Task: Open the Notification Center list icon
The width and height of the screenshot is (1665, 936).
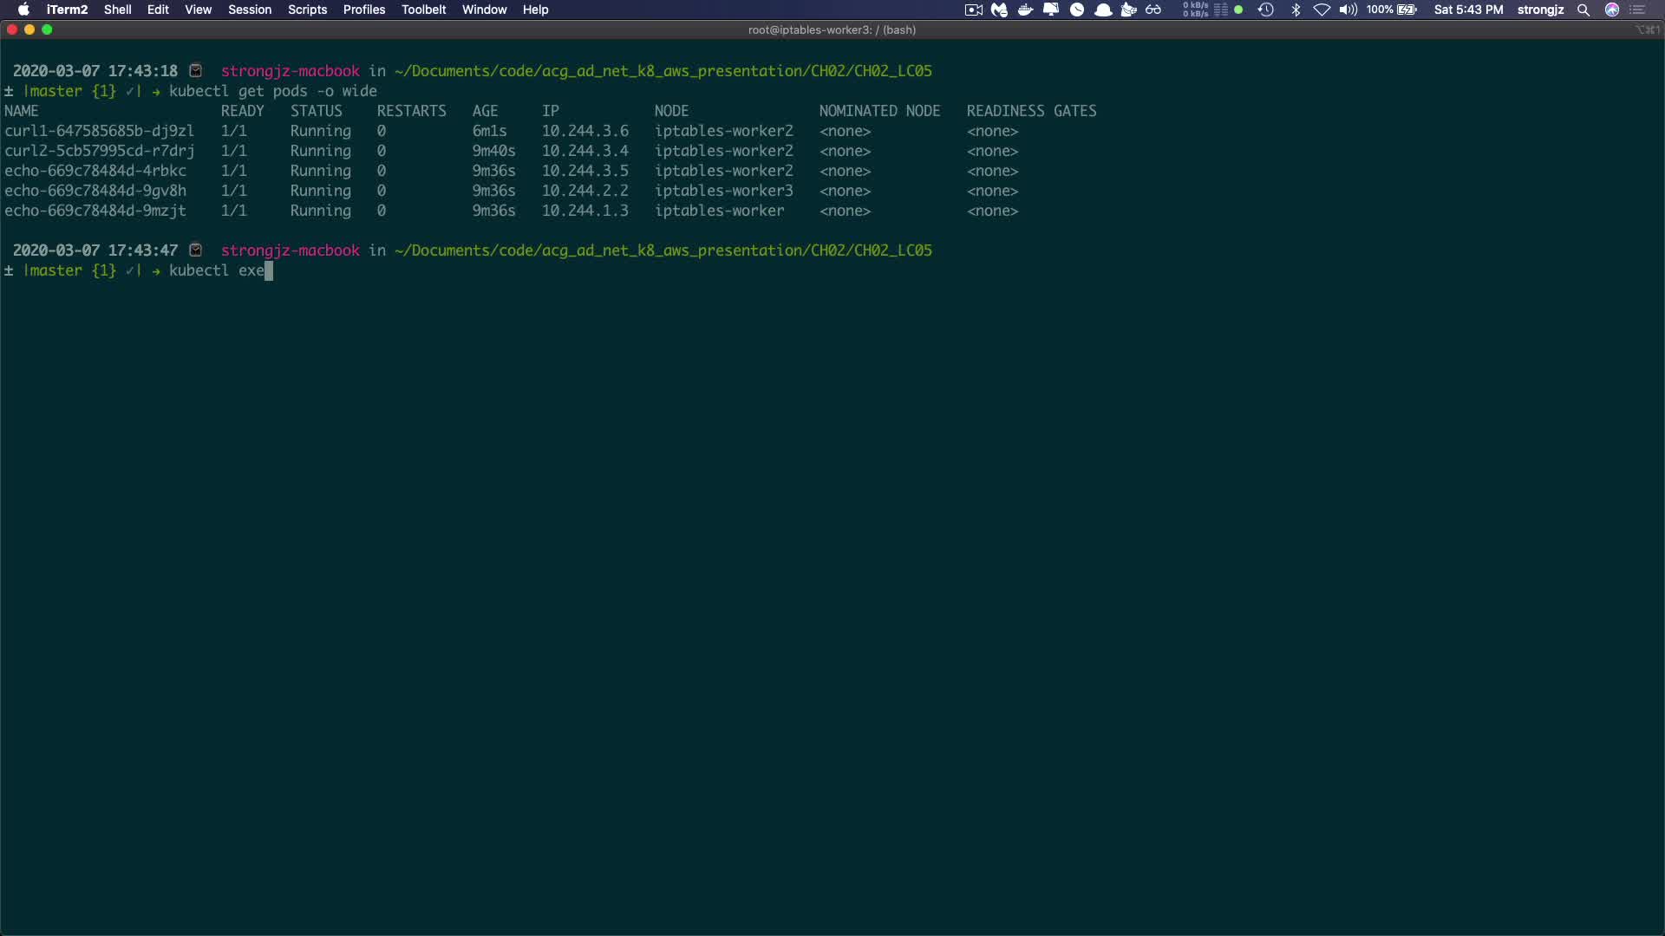Action: pos(1638,10)
